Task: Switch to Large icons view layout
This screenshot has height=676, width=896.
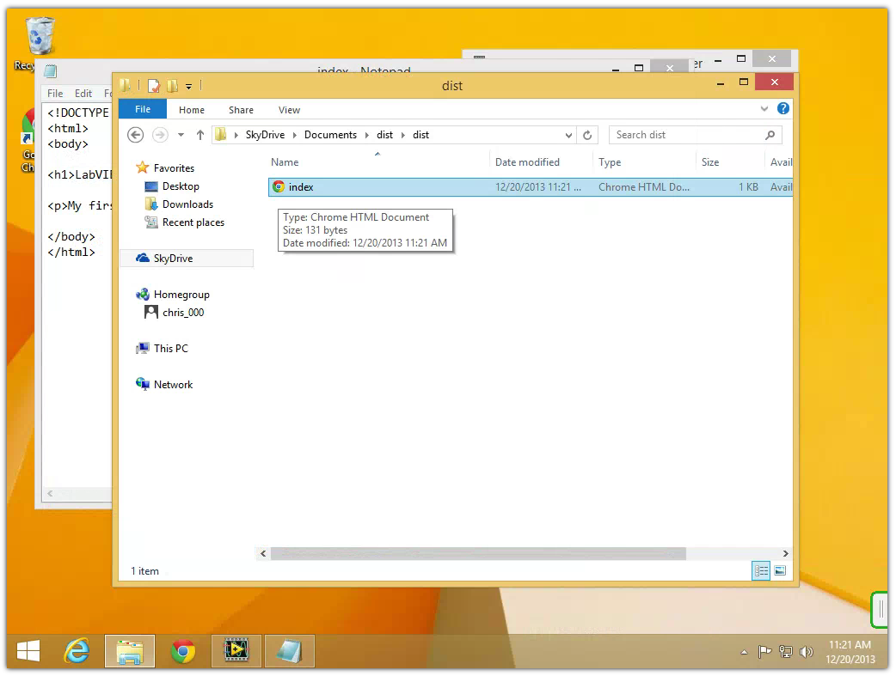Action: tap(780, 570)
